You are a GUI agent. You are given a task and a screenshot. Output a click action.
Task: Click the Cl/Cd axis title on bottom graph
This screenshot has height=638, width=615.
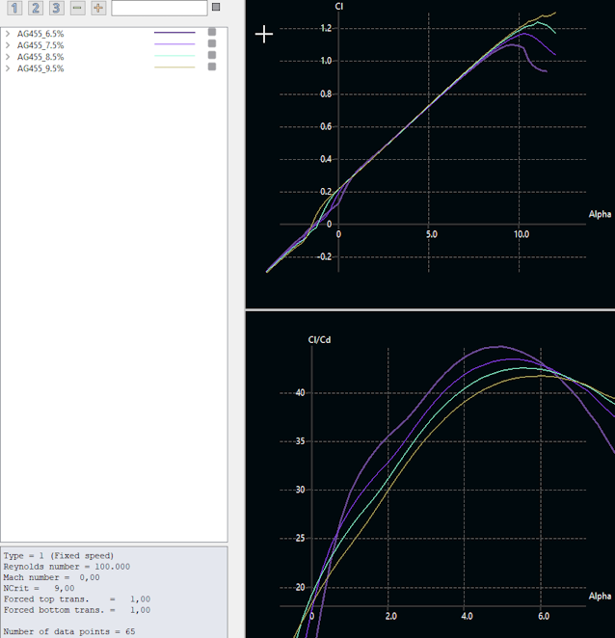319,340
